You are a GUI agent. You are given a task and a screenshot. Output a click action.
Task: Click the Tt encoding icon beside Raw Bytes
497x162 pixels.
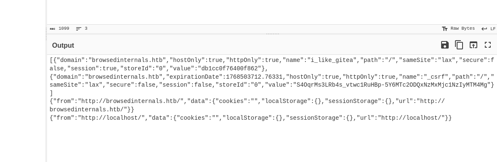[x=445, y=29]
